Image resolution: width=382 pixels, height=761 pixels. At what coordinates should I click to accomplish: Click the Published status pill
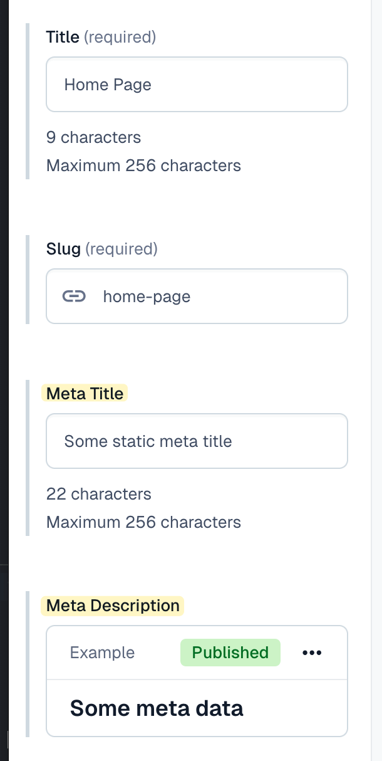230,653
